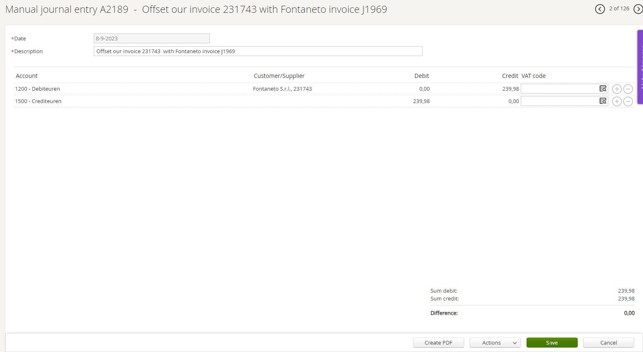The height and width of the screenshot is (352, 643).
Task: Open VAT code lookup for the Debiteuren line
Action: [603, 89]
